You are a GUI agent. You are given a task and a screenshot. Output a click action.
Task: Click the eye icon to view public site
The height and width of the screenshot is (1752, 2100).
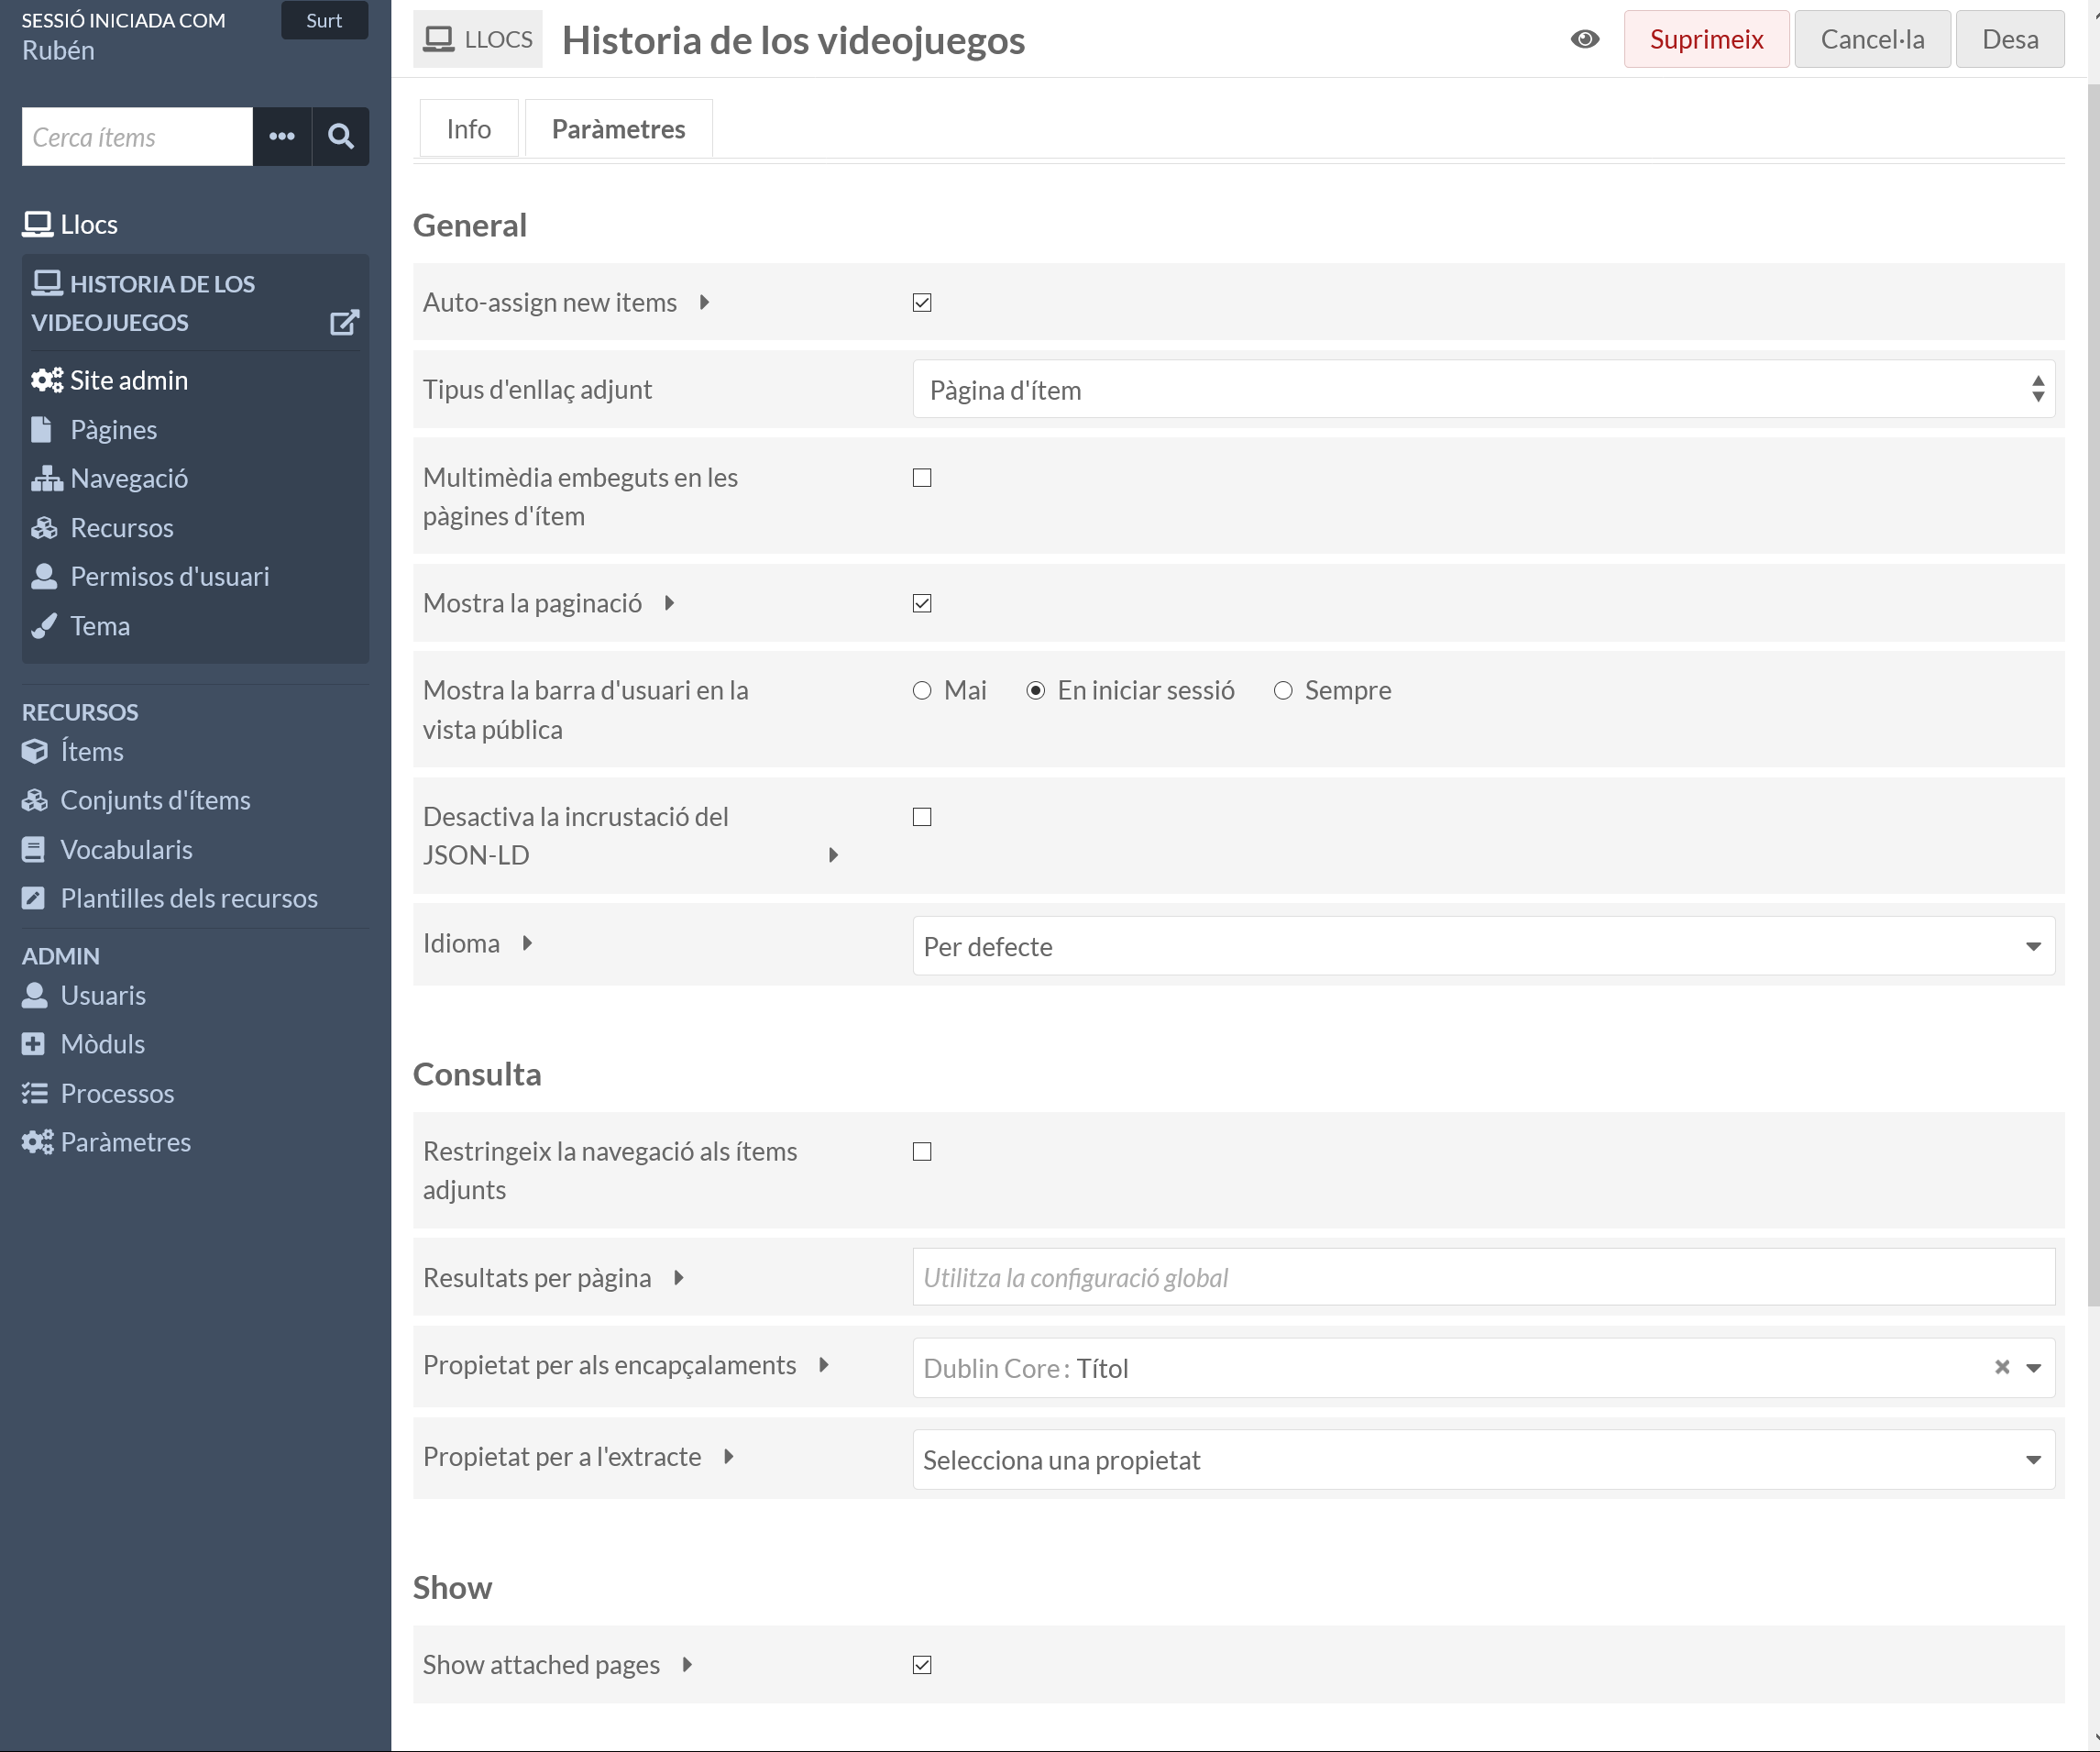point(1584,39)
